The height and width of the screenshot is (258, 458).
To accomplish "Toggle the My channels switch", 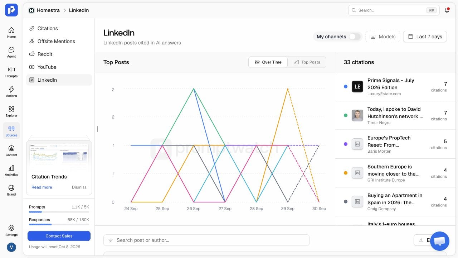I will tap(355, 37).
